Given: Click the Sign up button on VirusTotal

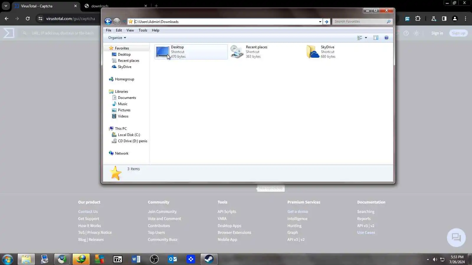Looking at the screenshot, I should pos(458,33).
